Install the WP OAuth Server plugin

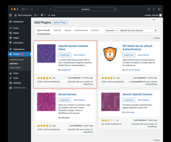(x=129, y=55)
